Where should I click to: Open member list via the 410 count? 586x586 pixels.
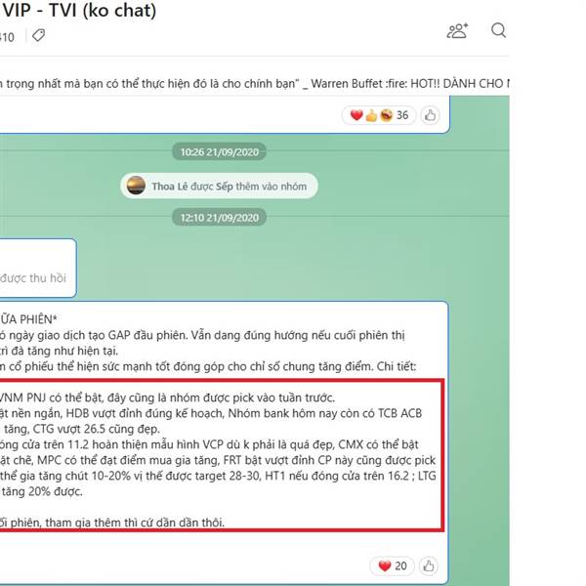tap(7, 37)
